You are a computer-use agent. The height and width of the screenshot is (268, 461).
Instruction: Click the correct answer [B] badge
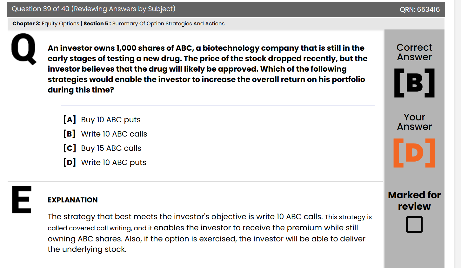pyautogui.click(x=414, y=83)
